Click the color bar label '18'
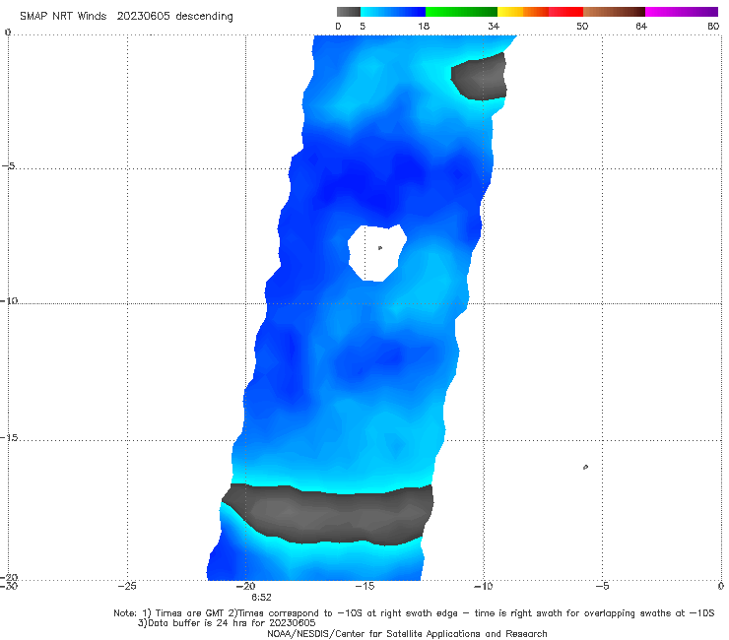The height and width of the screenshot is (640, 729). point(424,26)
